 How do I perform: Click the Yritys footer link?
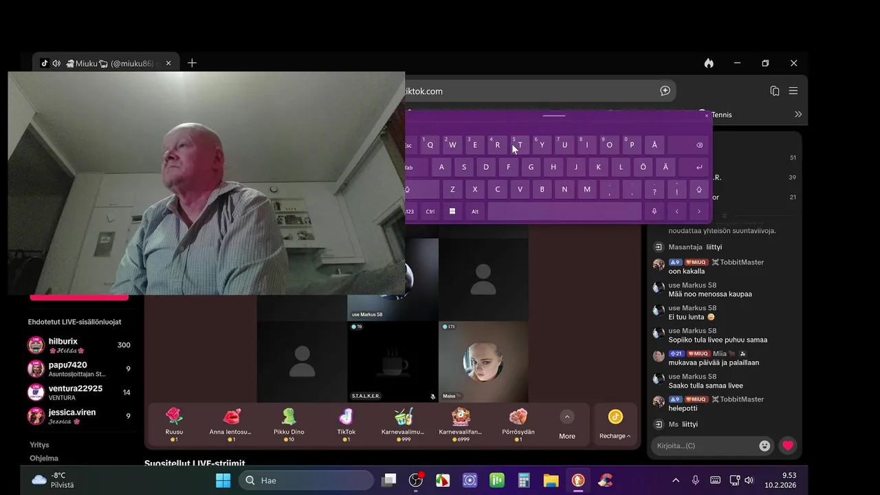point(39,445)
